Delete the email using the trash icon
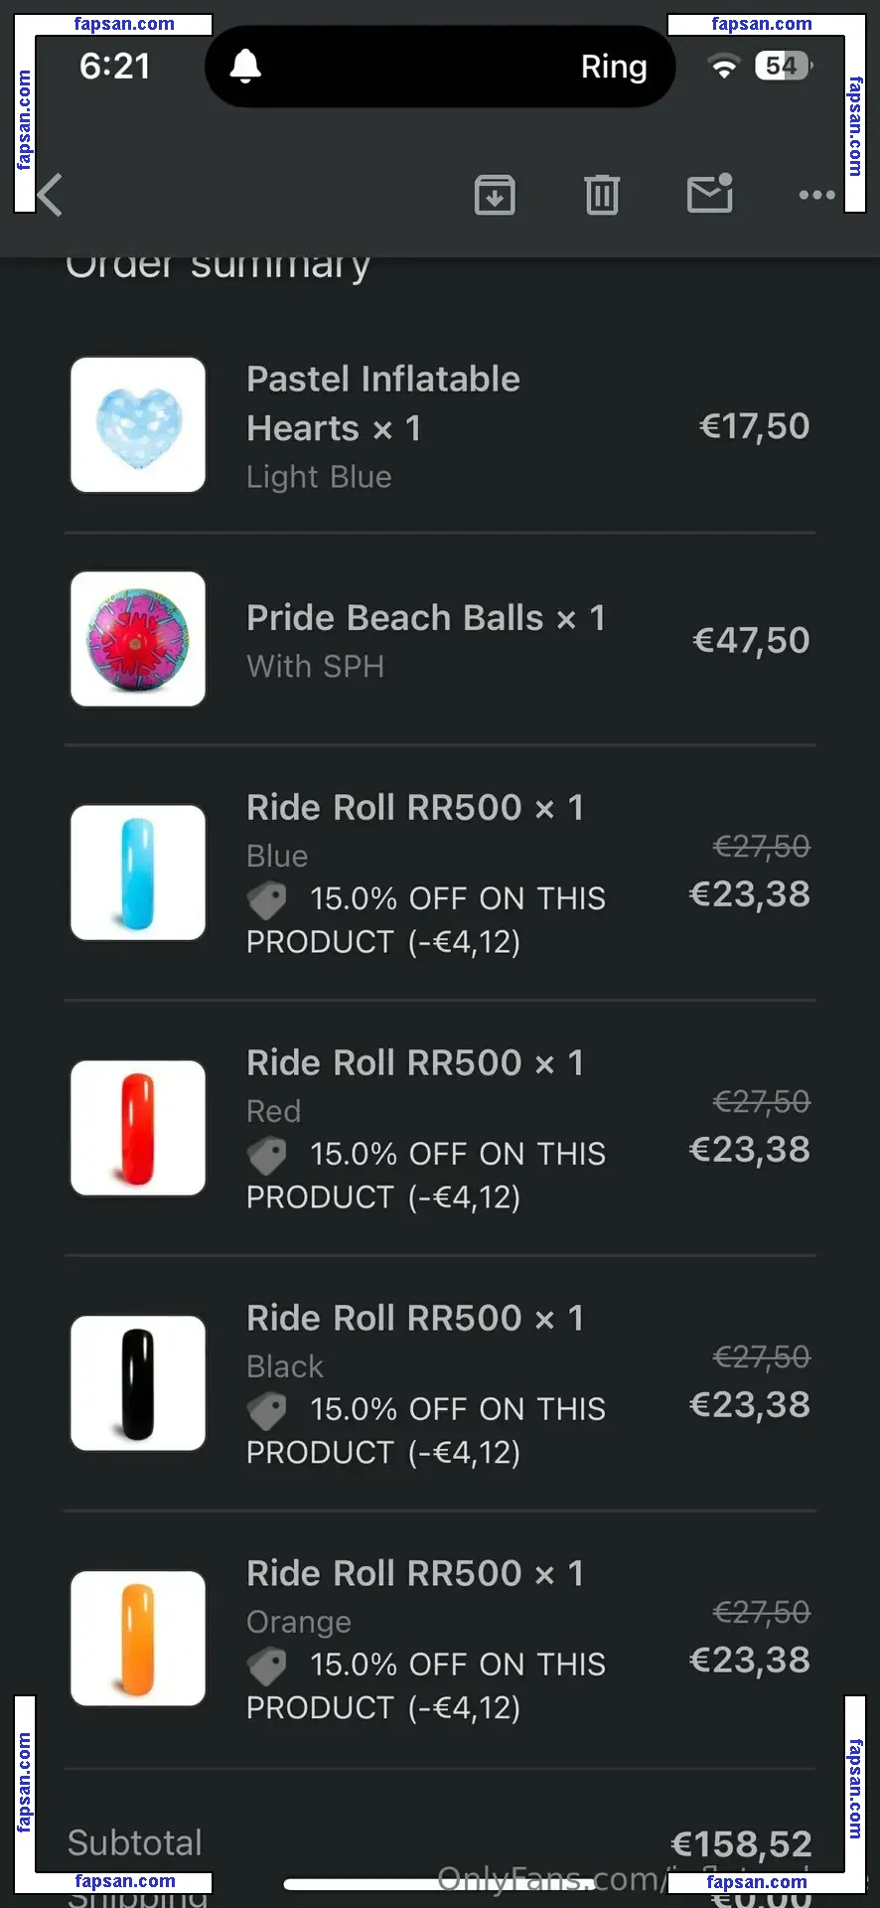This screenshot has width=880, height=1908. [x=602, y=195]
